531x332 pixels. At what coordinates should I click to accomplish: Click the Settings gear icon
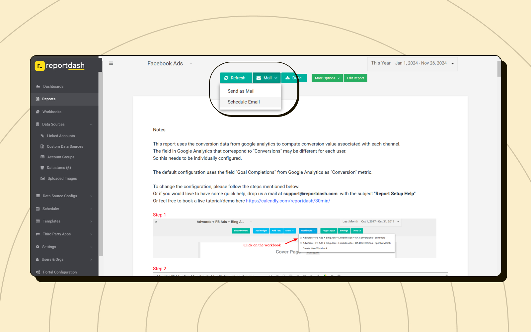coord(38,247)
